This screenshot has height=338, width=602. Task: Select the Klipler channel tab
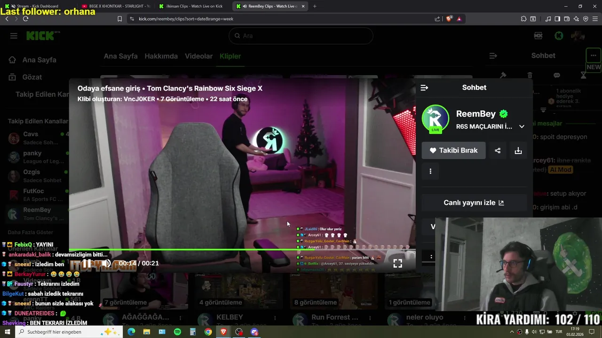click(230, 56)
